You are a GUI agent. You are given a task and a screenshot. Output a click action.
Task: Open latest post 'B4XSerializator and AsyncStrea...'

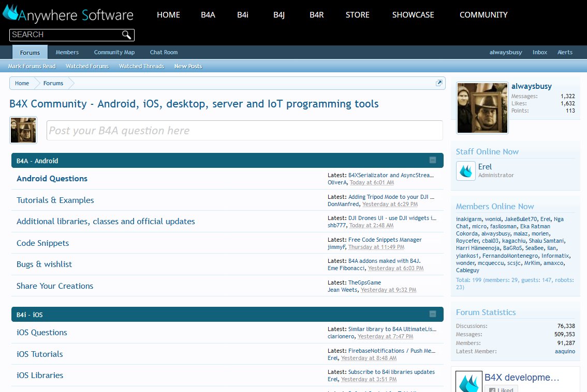[x=391, y=175]
